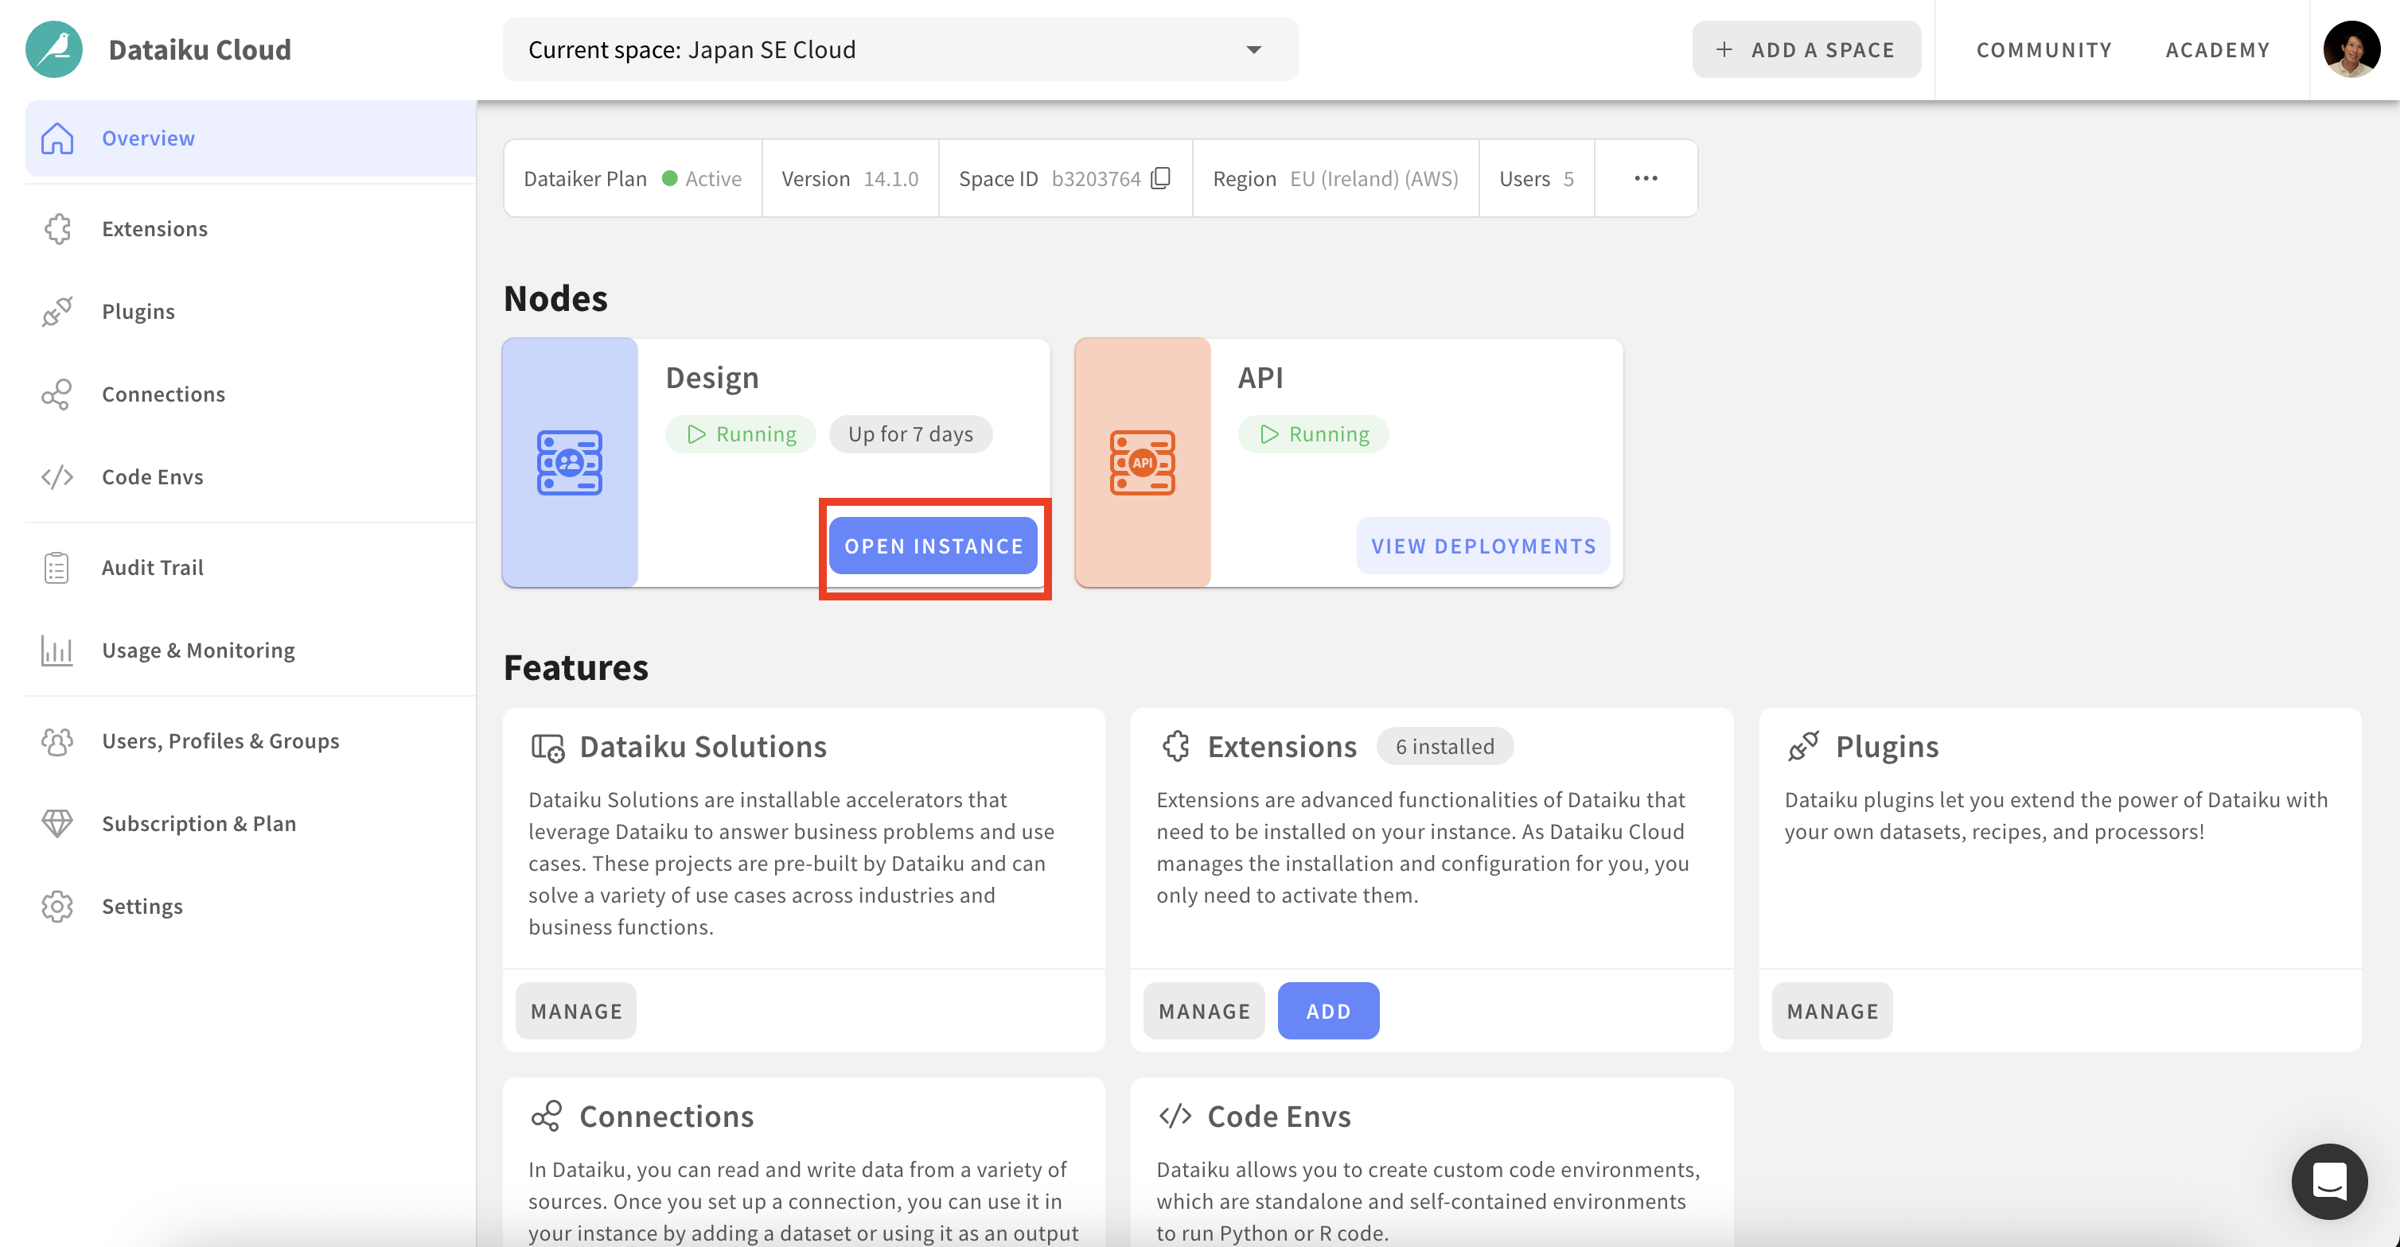Click the Design node server icon
Image resolution: width=2400 pixels, height=1247 pixels.
[x=569, y=463]
